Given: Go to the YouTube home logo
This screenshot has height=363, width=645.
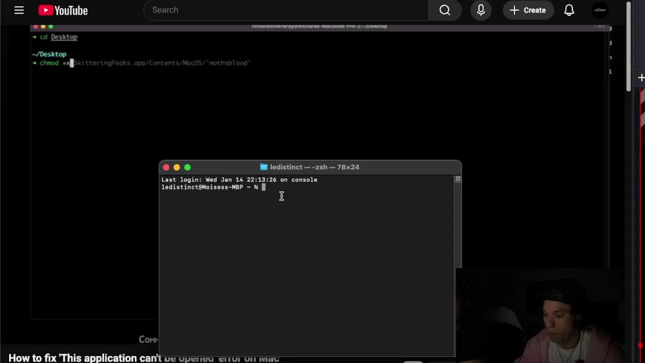Looking at the screenshot, I should pyautogui.click(x=63, y=10).
